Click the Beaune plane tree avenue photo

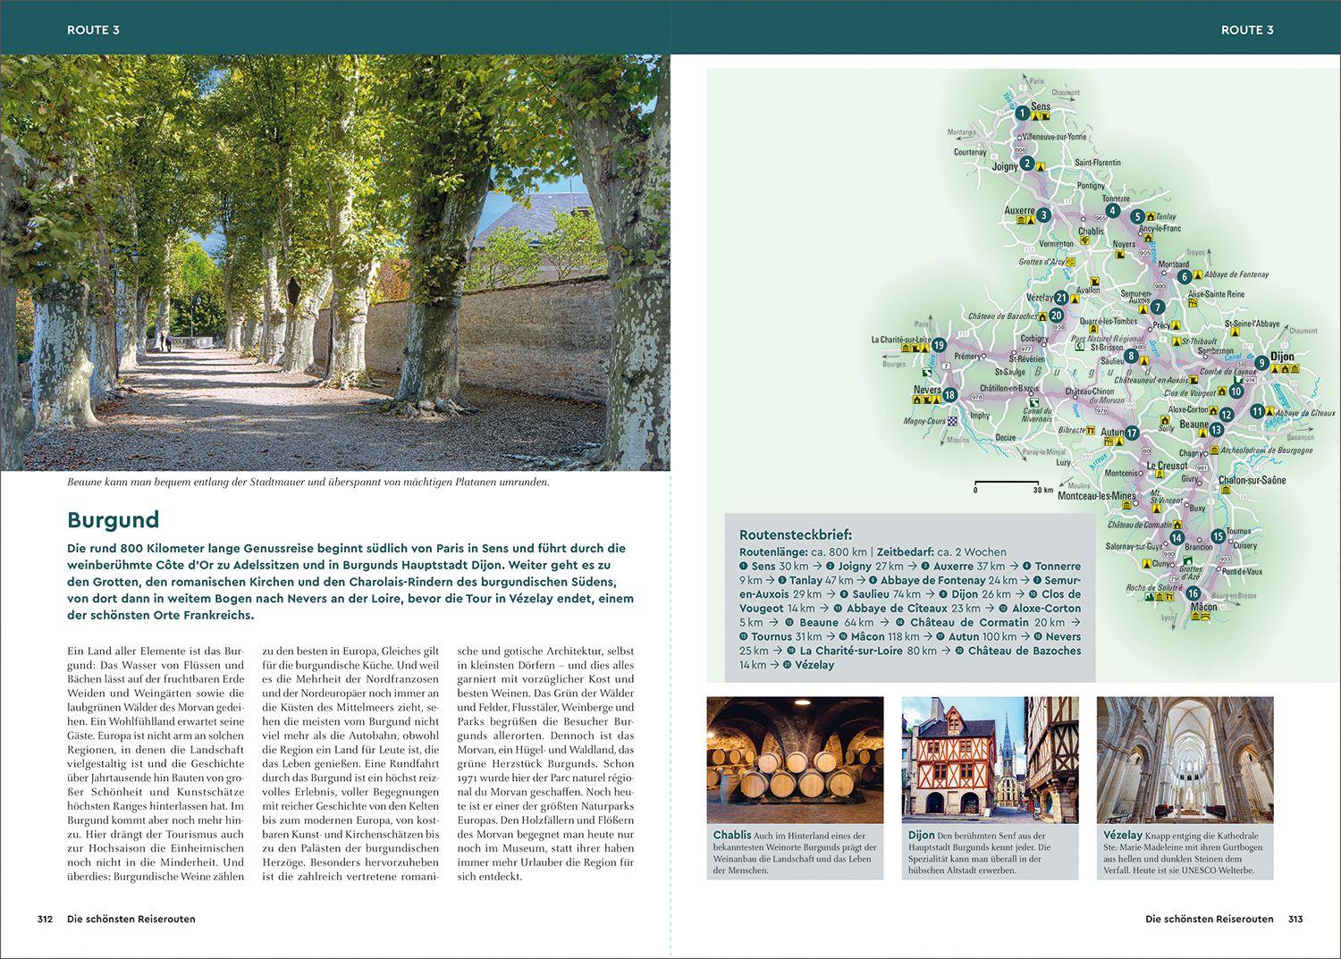[x=335, y=263]
